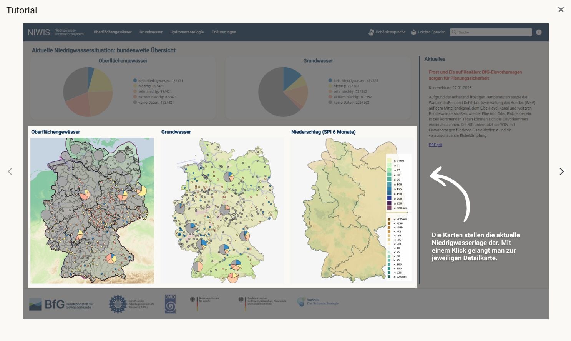Click the BfG Bundesanstalt für Gewässerkunde logo
This screenshot has width=571, height=341.
coord(61,304)
